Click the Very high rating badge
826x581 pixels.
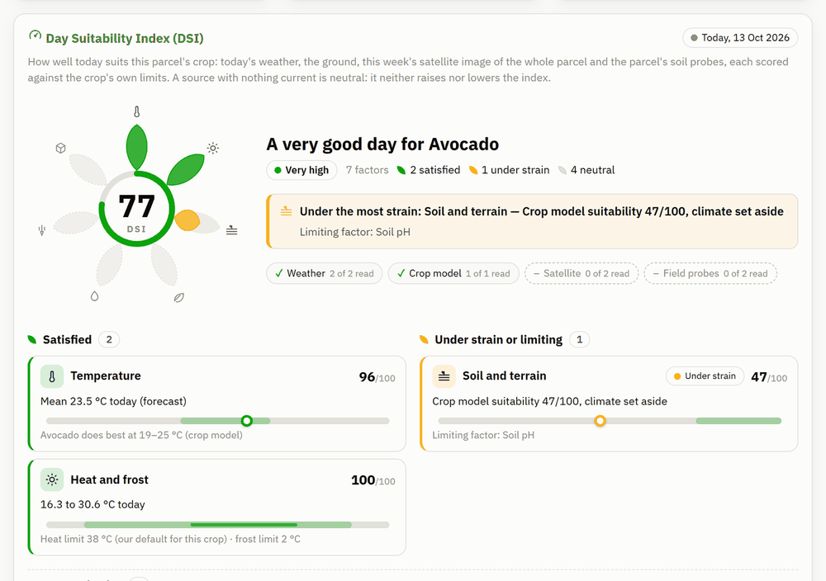tap(301, 170)
